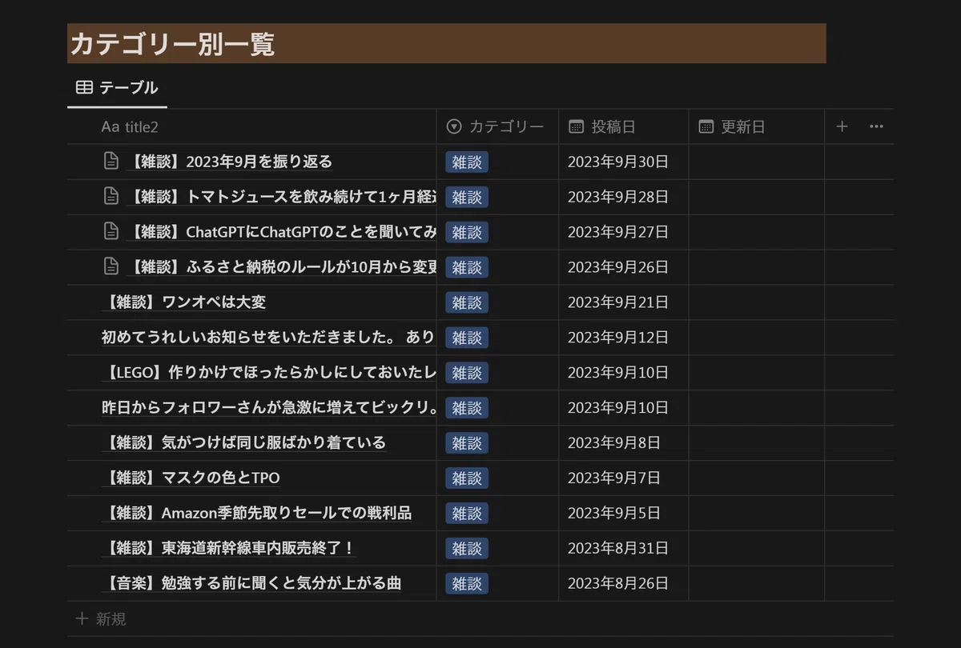
Task: Open the カテゴリー column header menu
Action: point(497,126)
